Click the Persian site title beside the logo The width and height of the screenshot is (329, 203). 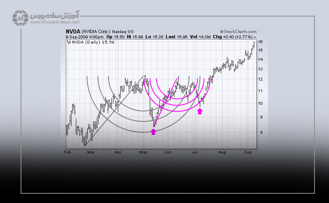point(55,16)
